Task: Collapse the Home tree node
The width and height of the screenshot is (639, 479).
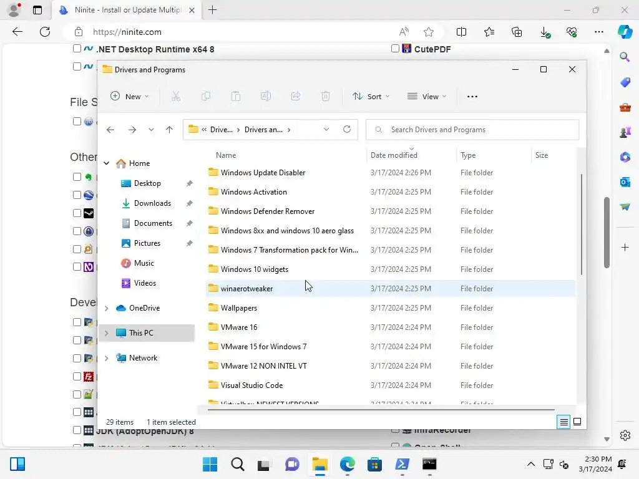Action: point(106,163)
